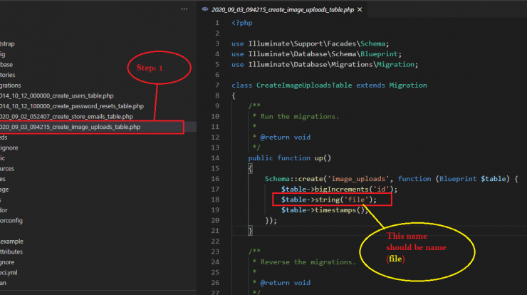Screen dimensions: 527x295
Task: Click the '@return void' annotation on line 12
Action: point(286,138)
